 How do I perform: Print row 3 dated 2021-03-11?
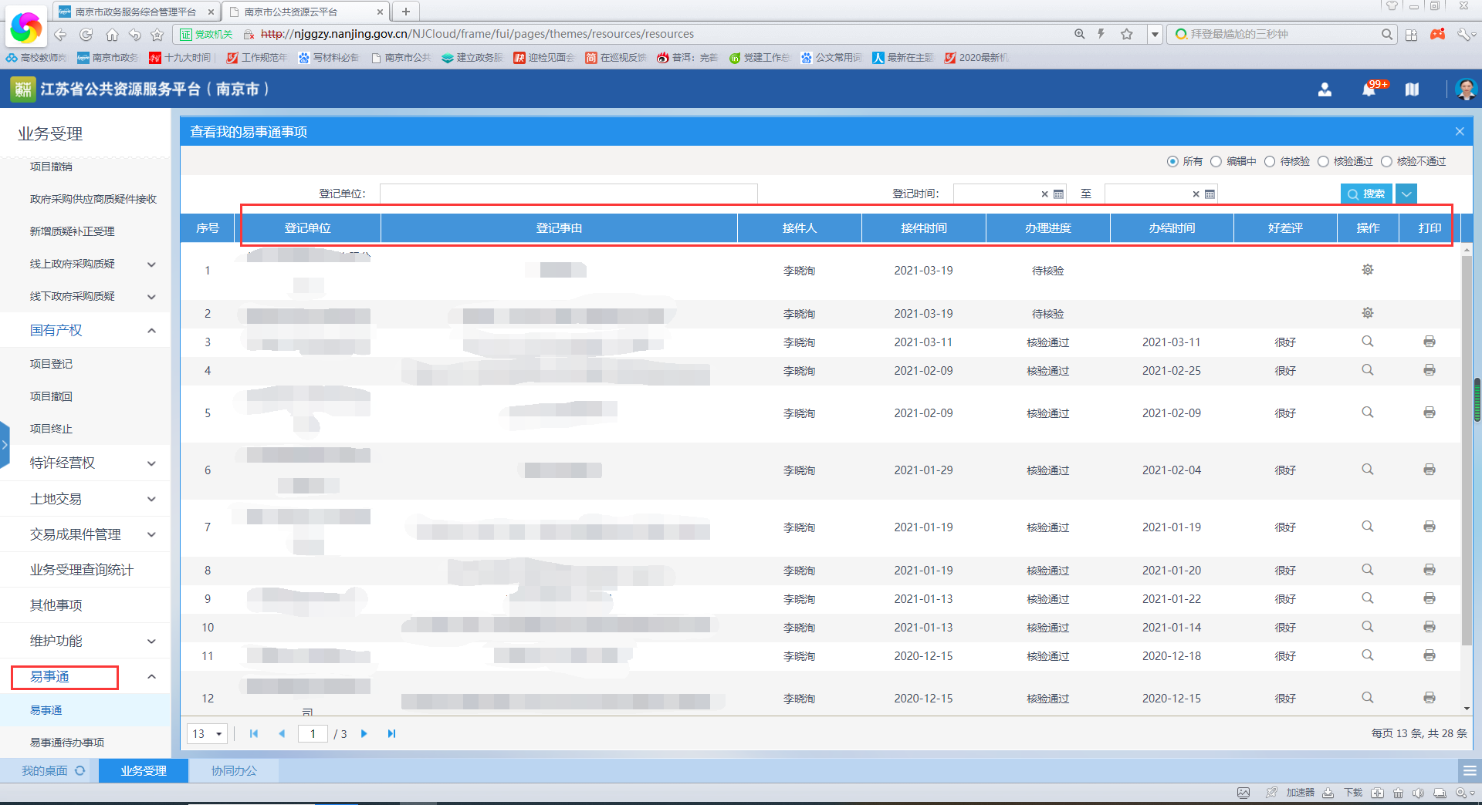[x=1430, y=342]
